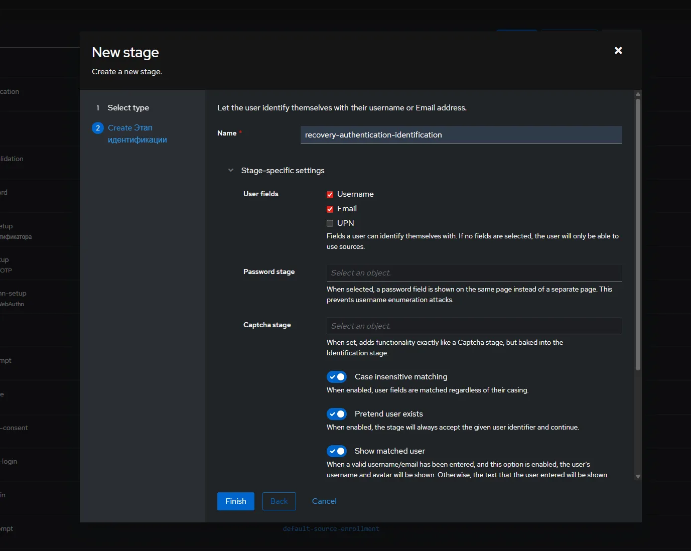Click the step 2 number badge
This screenshot has width=691, height=551.
[x=98, y=128]
